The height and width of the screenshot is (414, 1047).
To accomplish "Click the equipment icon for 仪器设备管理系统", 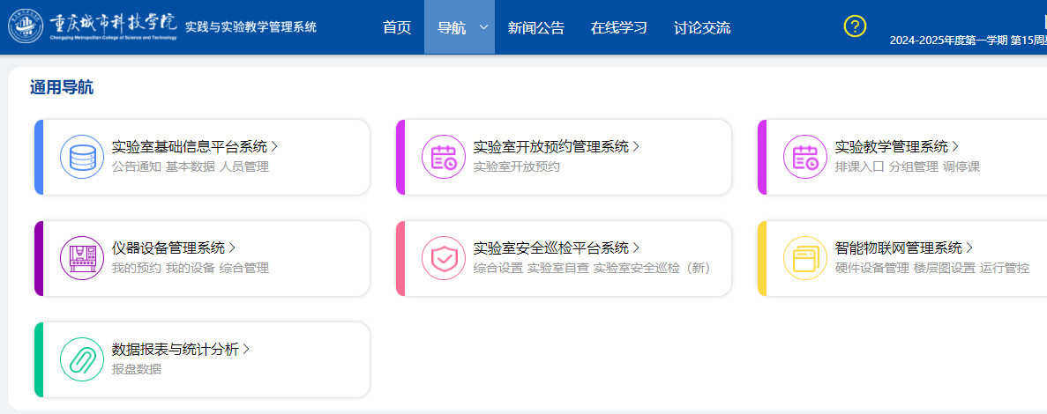I will tap(82, 258).
